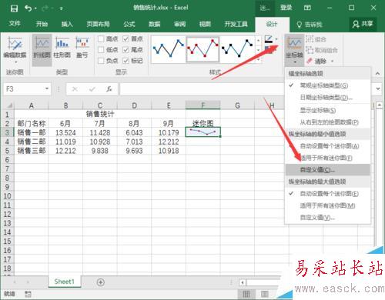Image resolution: width=385 pixels, height=300 pixels.
Task: Select 常规坐标轴类型(G) menu item
Action: tap(327, 85)
